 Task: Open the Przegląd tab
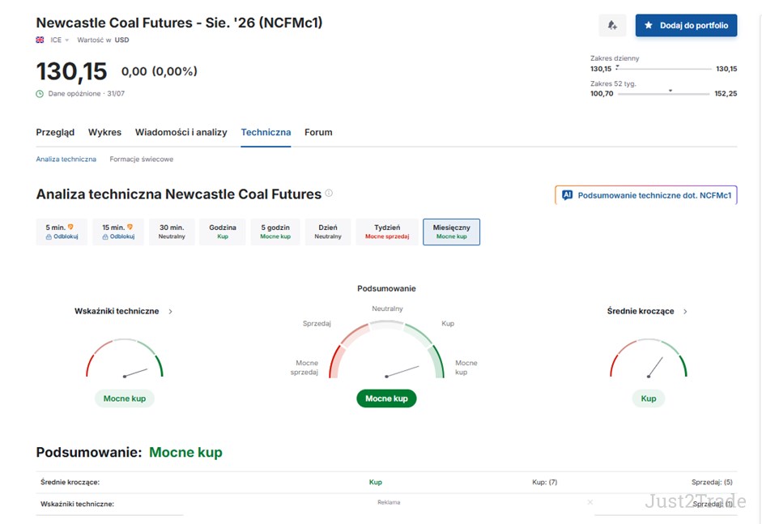[x=55, y=132]
